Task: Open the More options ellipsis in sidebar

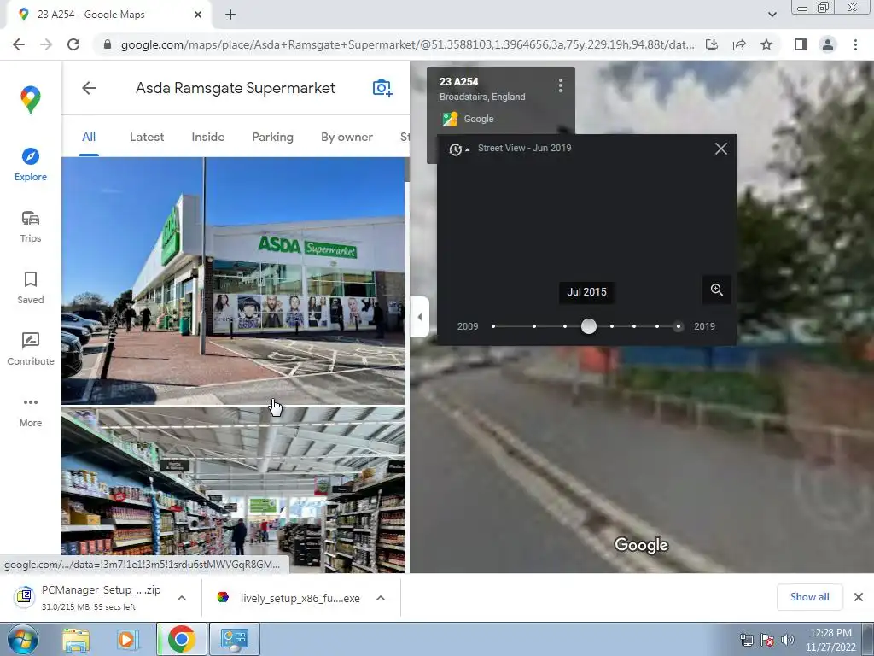Action: coord(31,402)
